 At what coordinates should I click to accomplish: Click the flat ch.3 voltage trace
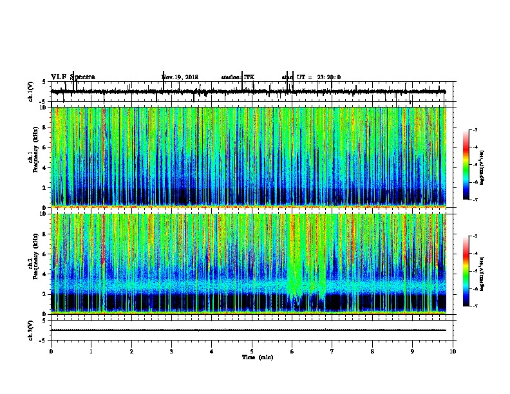[x=249, y=330]
